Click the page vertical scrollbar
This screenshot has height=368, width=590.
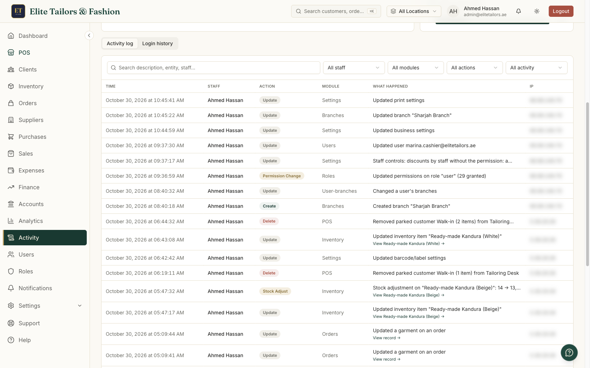[588, 184]
